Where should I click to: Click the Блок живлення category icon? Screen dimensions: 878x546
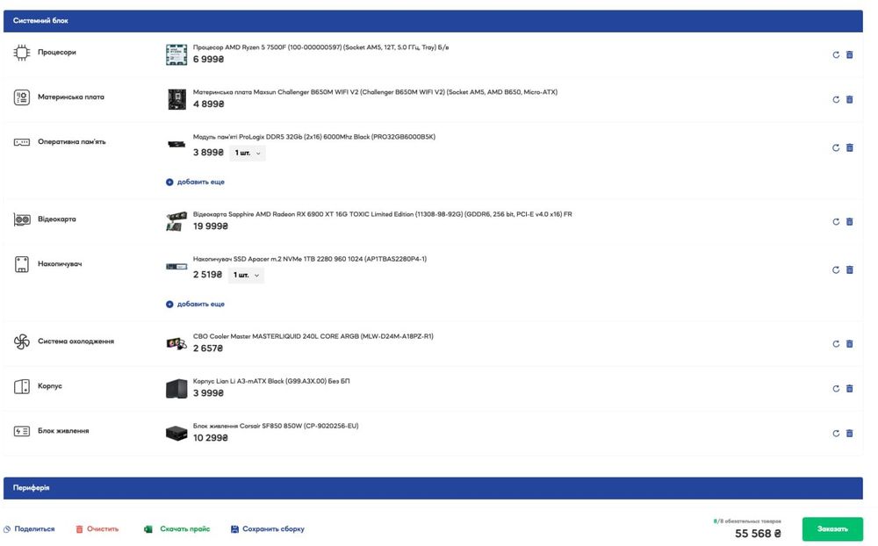pyautogui.click(x=22, y=431)
